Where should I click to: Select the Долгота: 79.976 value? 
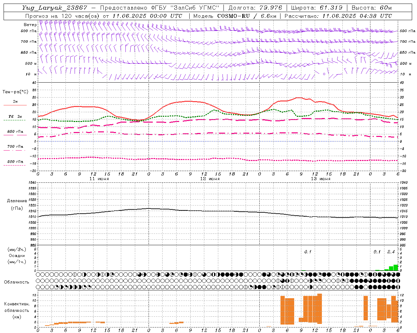click(x=255, y=8)
